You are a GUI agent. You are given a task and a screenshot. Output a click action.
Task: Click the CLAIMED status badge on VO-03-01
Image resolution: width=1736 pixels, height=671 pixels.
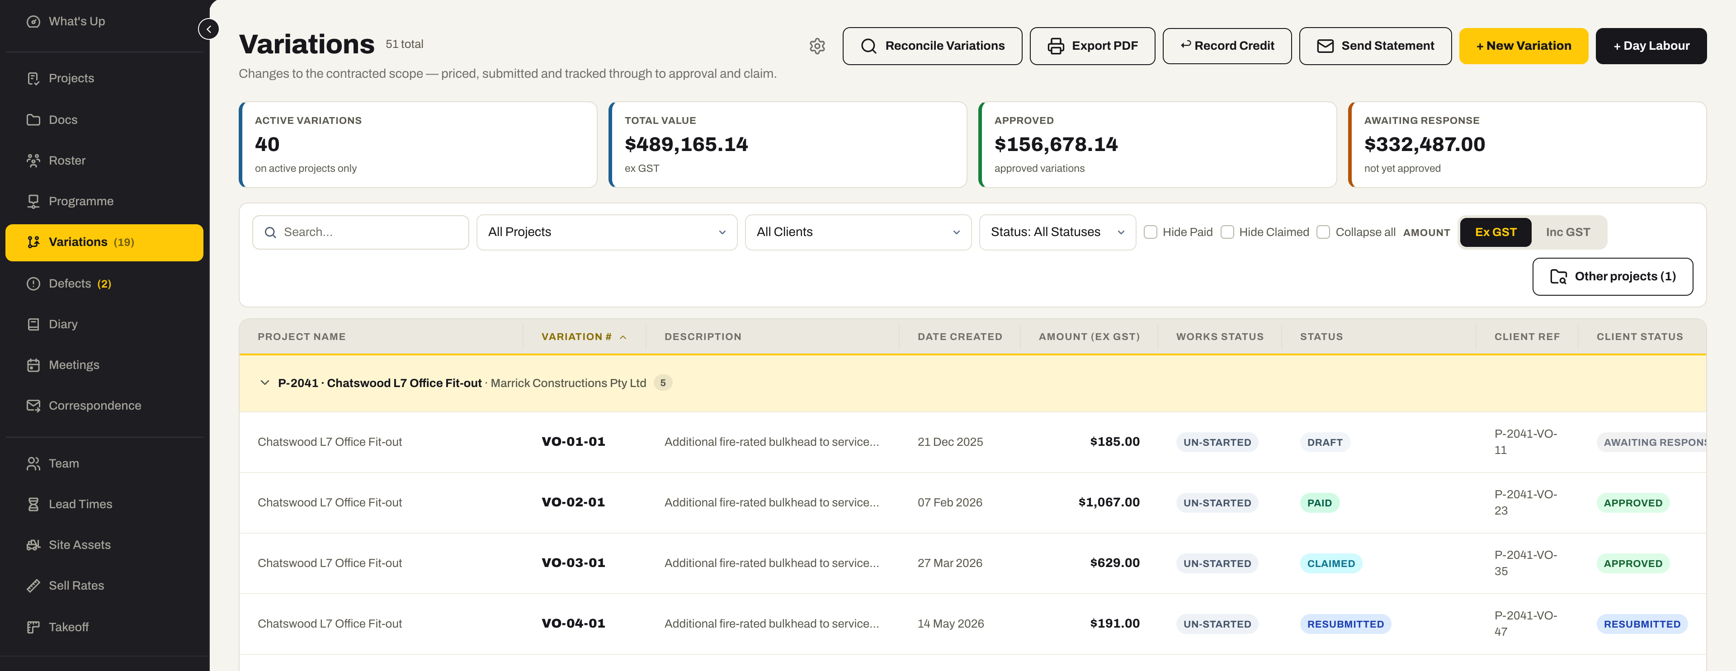[1330, 563]
